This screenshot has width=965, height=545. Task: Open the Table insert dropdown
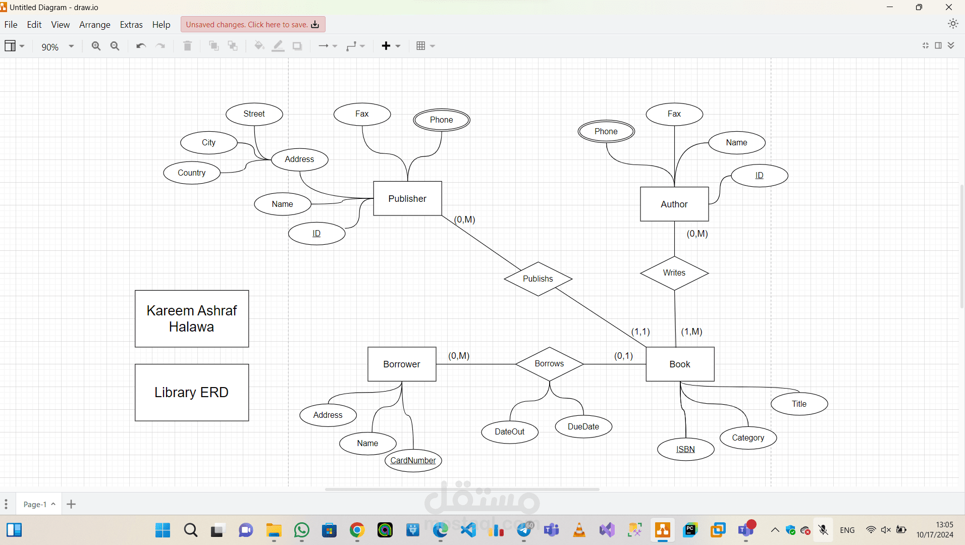click(x=425, y=46)
